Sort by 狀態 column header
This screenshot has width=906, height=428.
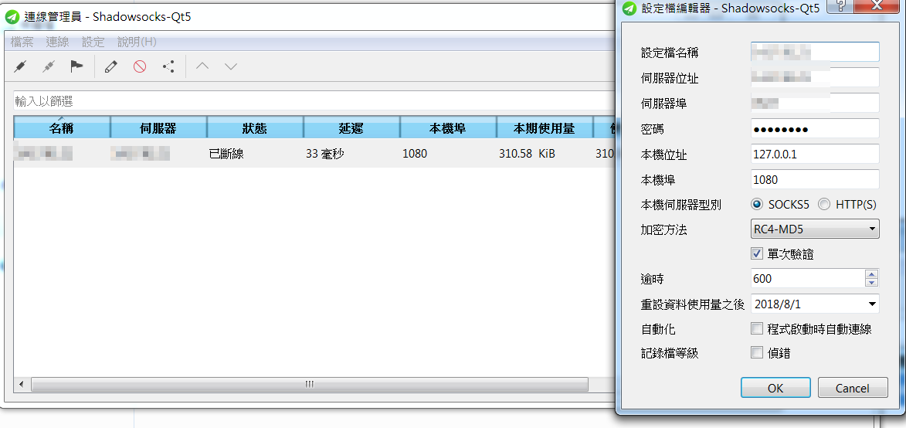(x=254, y=127)
